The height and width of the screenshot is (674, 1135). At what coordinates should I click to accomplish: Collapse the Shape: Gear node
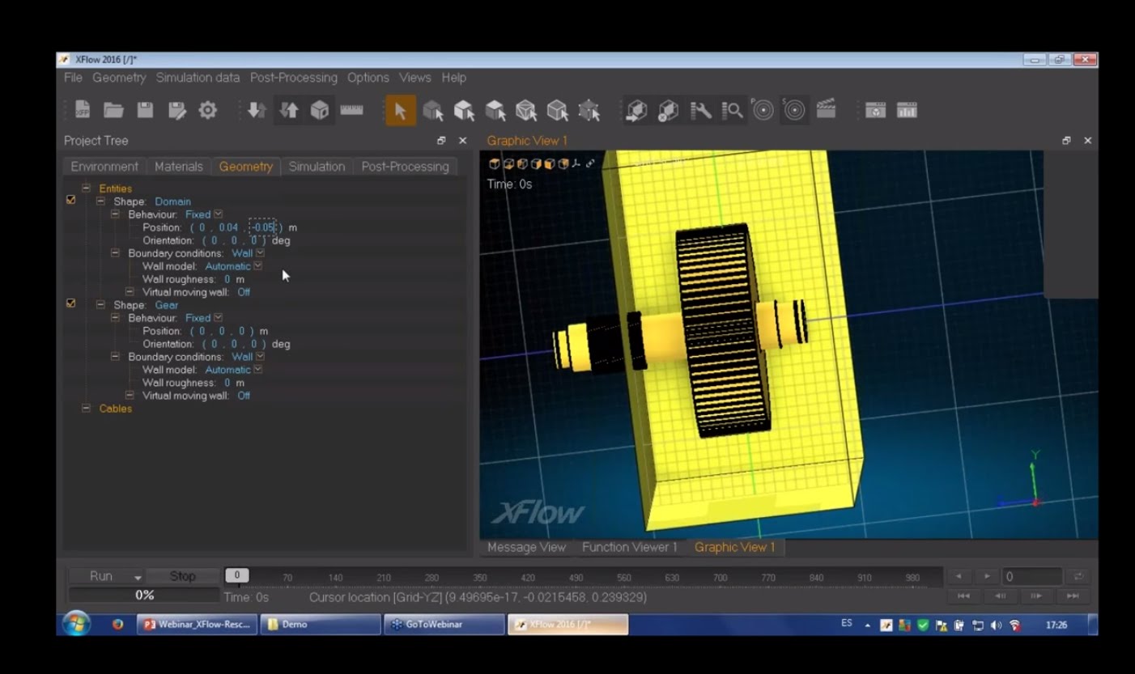pos(101,305)
